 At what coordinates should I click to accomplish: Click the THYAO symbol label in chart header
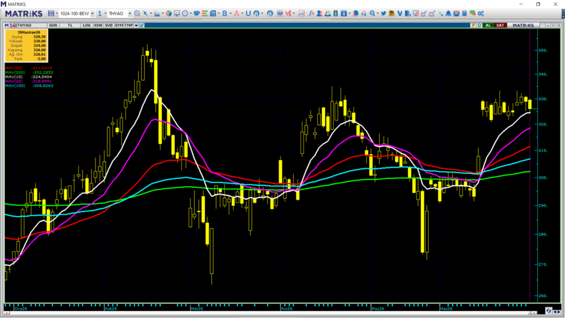click(24, 25)
